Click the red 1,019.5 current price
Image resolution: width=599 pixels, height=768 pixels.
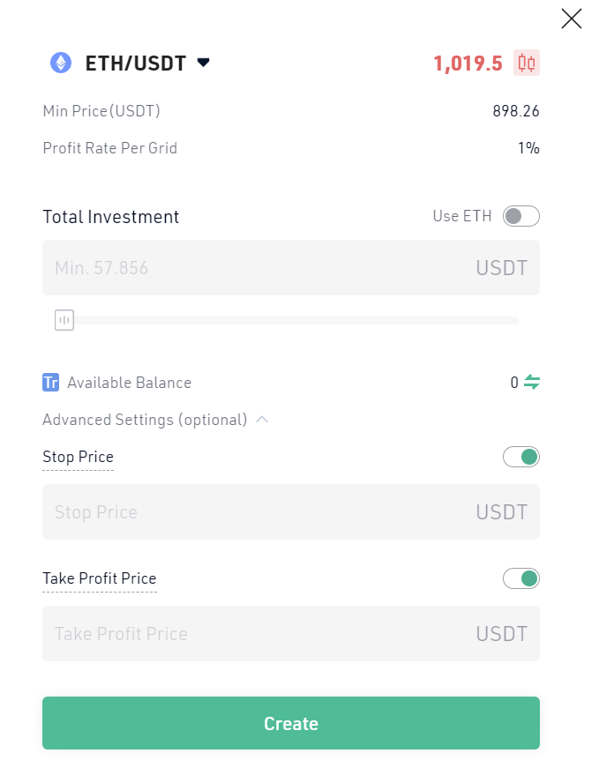[x=468, y=63]
